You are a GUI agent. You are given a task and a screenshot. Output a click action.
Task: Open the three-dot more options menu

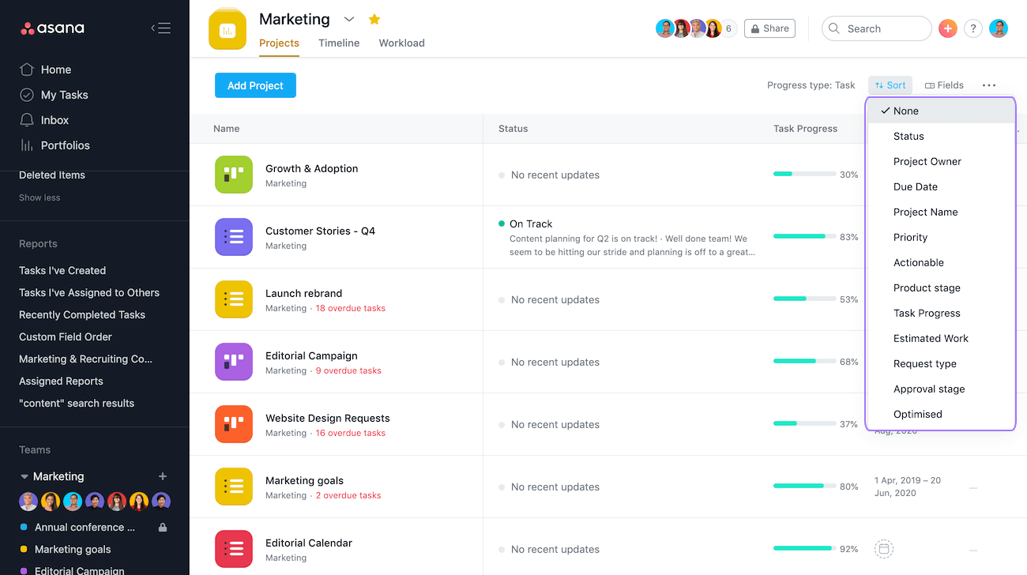tap(989, 85)
